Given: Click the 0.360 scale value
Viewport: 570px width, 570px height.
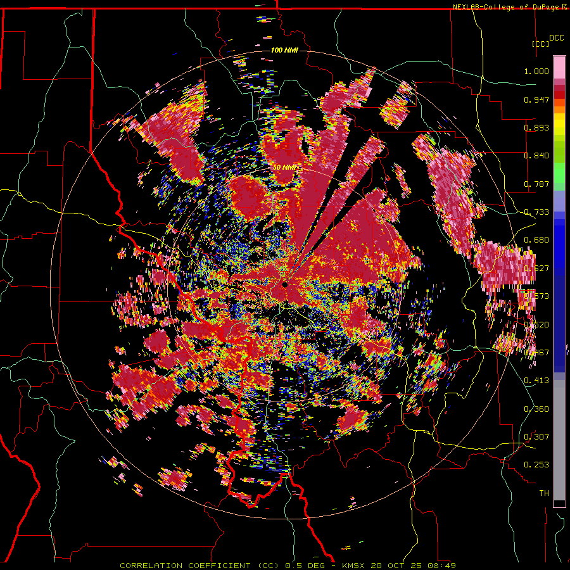Looking at the screenshot, I should [x=536, y=408].
